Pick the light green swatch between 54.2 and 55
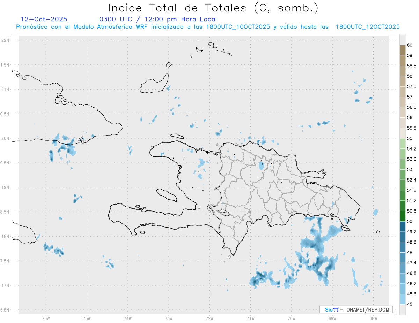The image size is (419, 323). [403, 144]
